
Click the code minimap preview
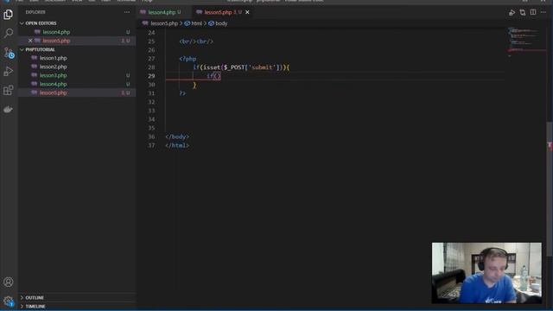[525, 42]
